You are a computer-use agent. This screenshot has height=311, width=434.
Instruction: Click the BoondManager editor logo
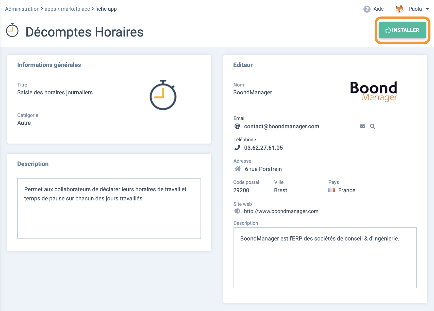tap(373, 91)
